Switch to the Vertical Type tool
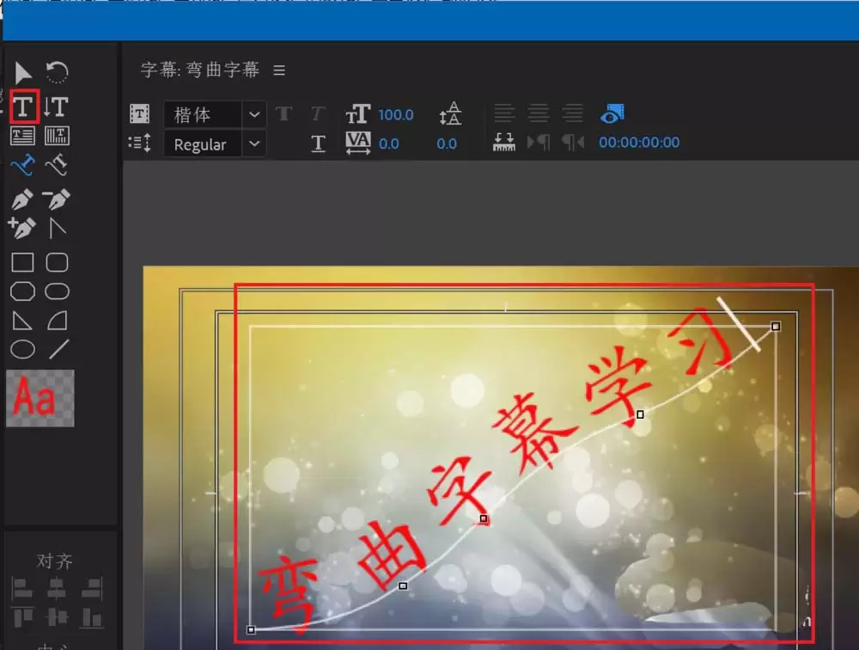This screenshot has height=650, width=859. click(55, 107)
